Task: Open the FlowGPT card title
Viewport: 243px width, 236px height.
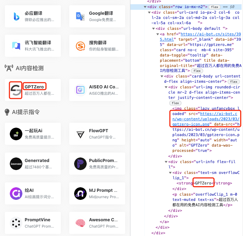Action: [99, 130]
